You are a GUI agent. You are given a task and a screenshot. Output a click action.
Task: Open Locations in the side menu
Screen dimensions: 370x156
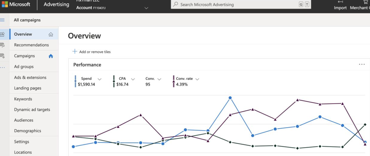point(34,152)
